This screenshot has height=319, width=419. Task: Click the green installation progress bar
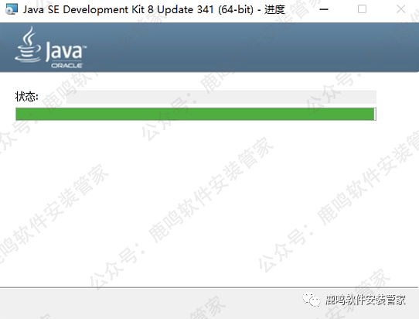(195, 114)
